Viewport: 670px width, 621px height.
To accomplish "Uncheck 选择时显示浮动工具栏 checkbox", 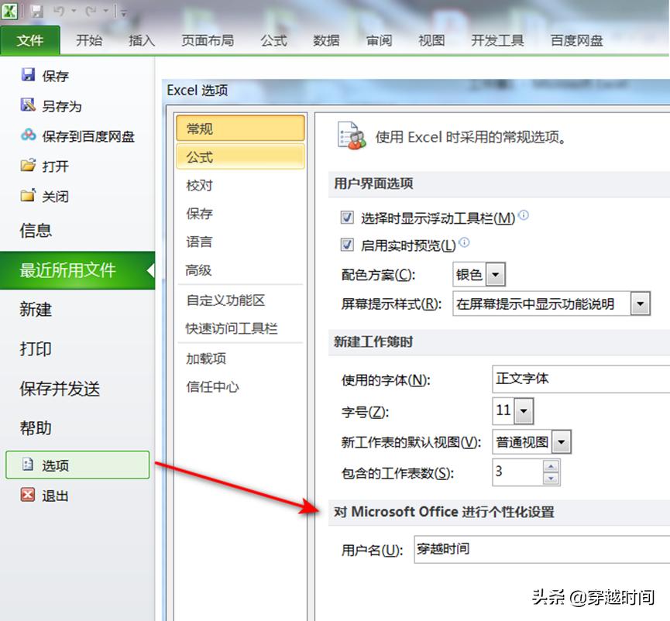I will [348, 218].
